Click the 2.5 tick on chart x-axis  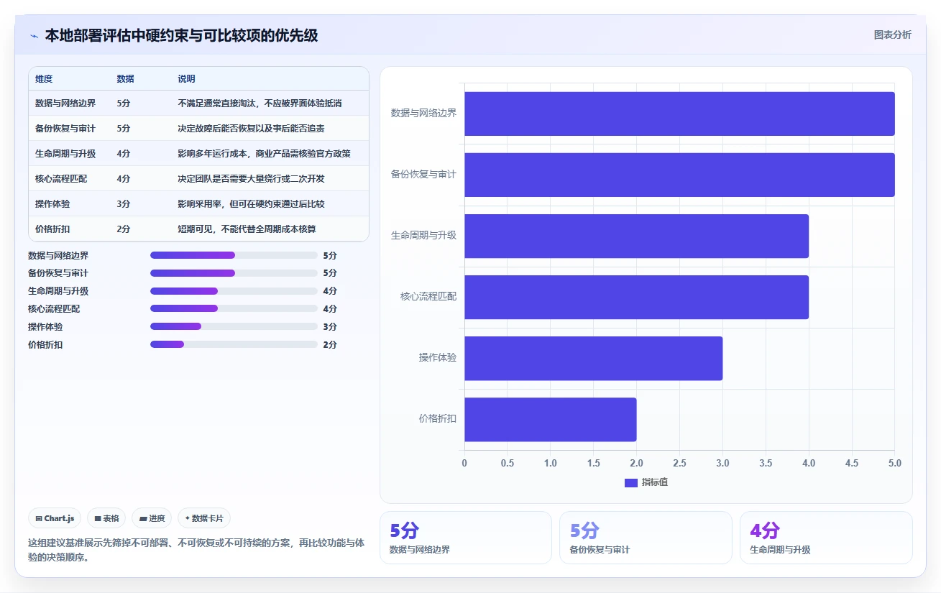679,463
